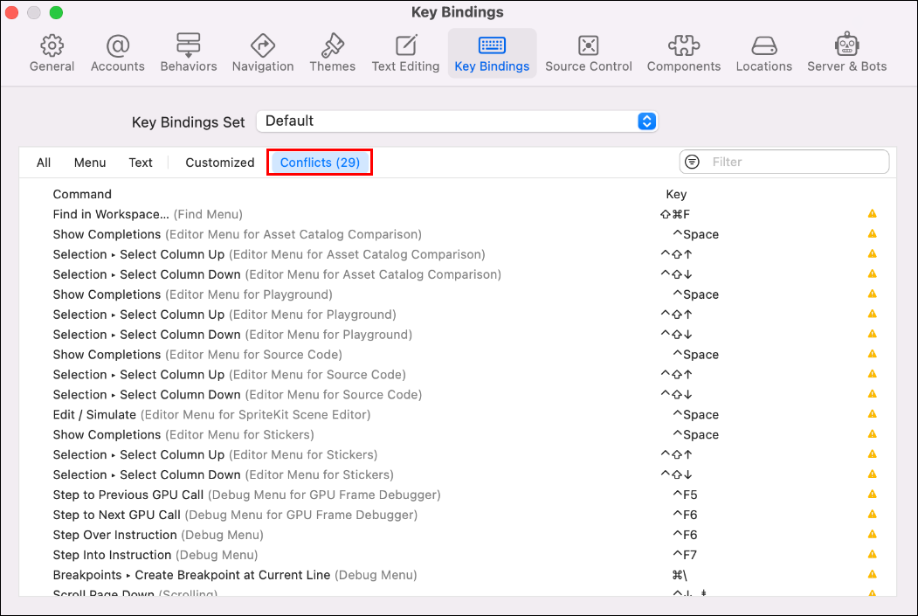Click warning icon for Edit / Simulate row
This screenshot has width=918, height=616.
coord(873,414)
